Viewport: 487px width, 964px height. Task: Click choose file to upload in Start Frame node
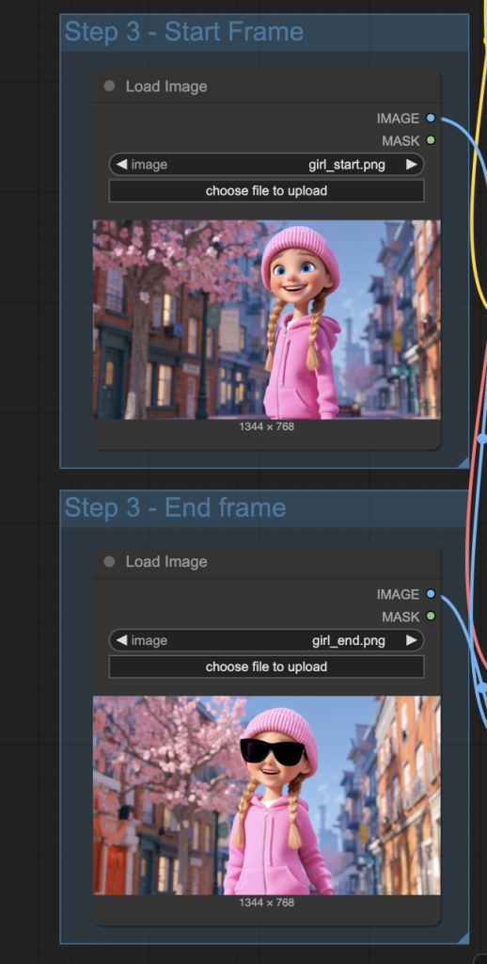coord(266,190)
